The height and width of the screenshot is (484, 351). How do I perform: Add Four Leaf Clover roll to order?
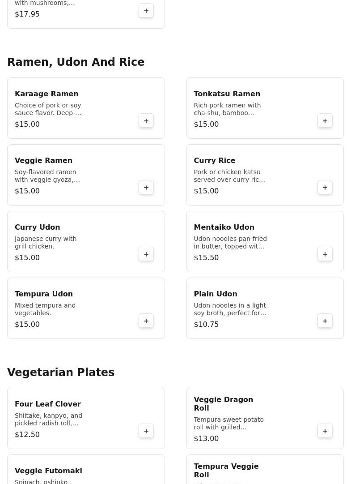coord(146,431)
